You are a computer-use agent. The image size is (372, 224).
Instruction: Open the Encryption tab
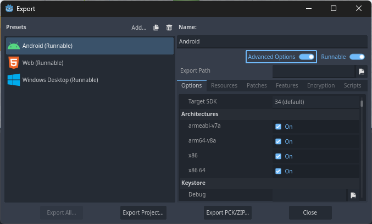pyautogui.click(x=320, y=85)
